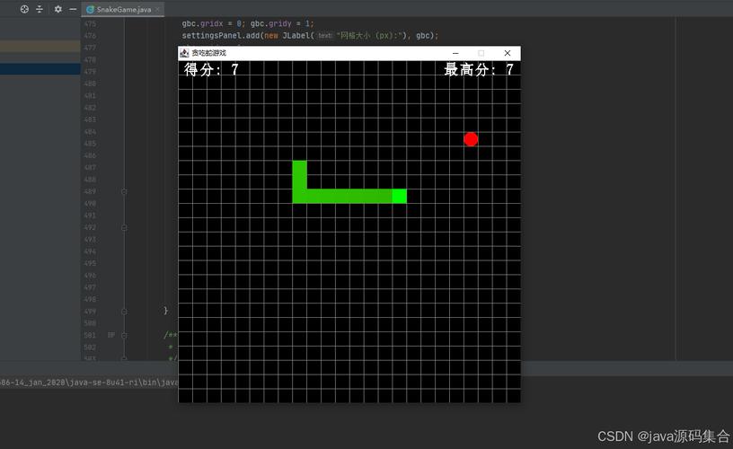Maximize the snake game window

(481, 53)
